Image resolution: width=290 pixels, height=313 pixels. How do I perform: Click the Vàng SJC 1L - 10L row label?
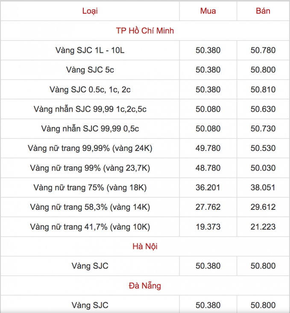pos(90,50)
